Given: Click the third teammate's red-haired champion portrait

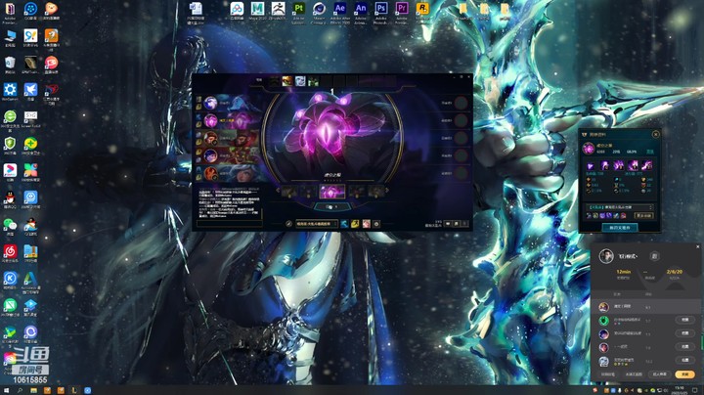Looking at the screenshot, I should [x=210, y=138].
